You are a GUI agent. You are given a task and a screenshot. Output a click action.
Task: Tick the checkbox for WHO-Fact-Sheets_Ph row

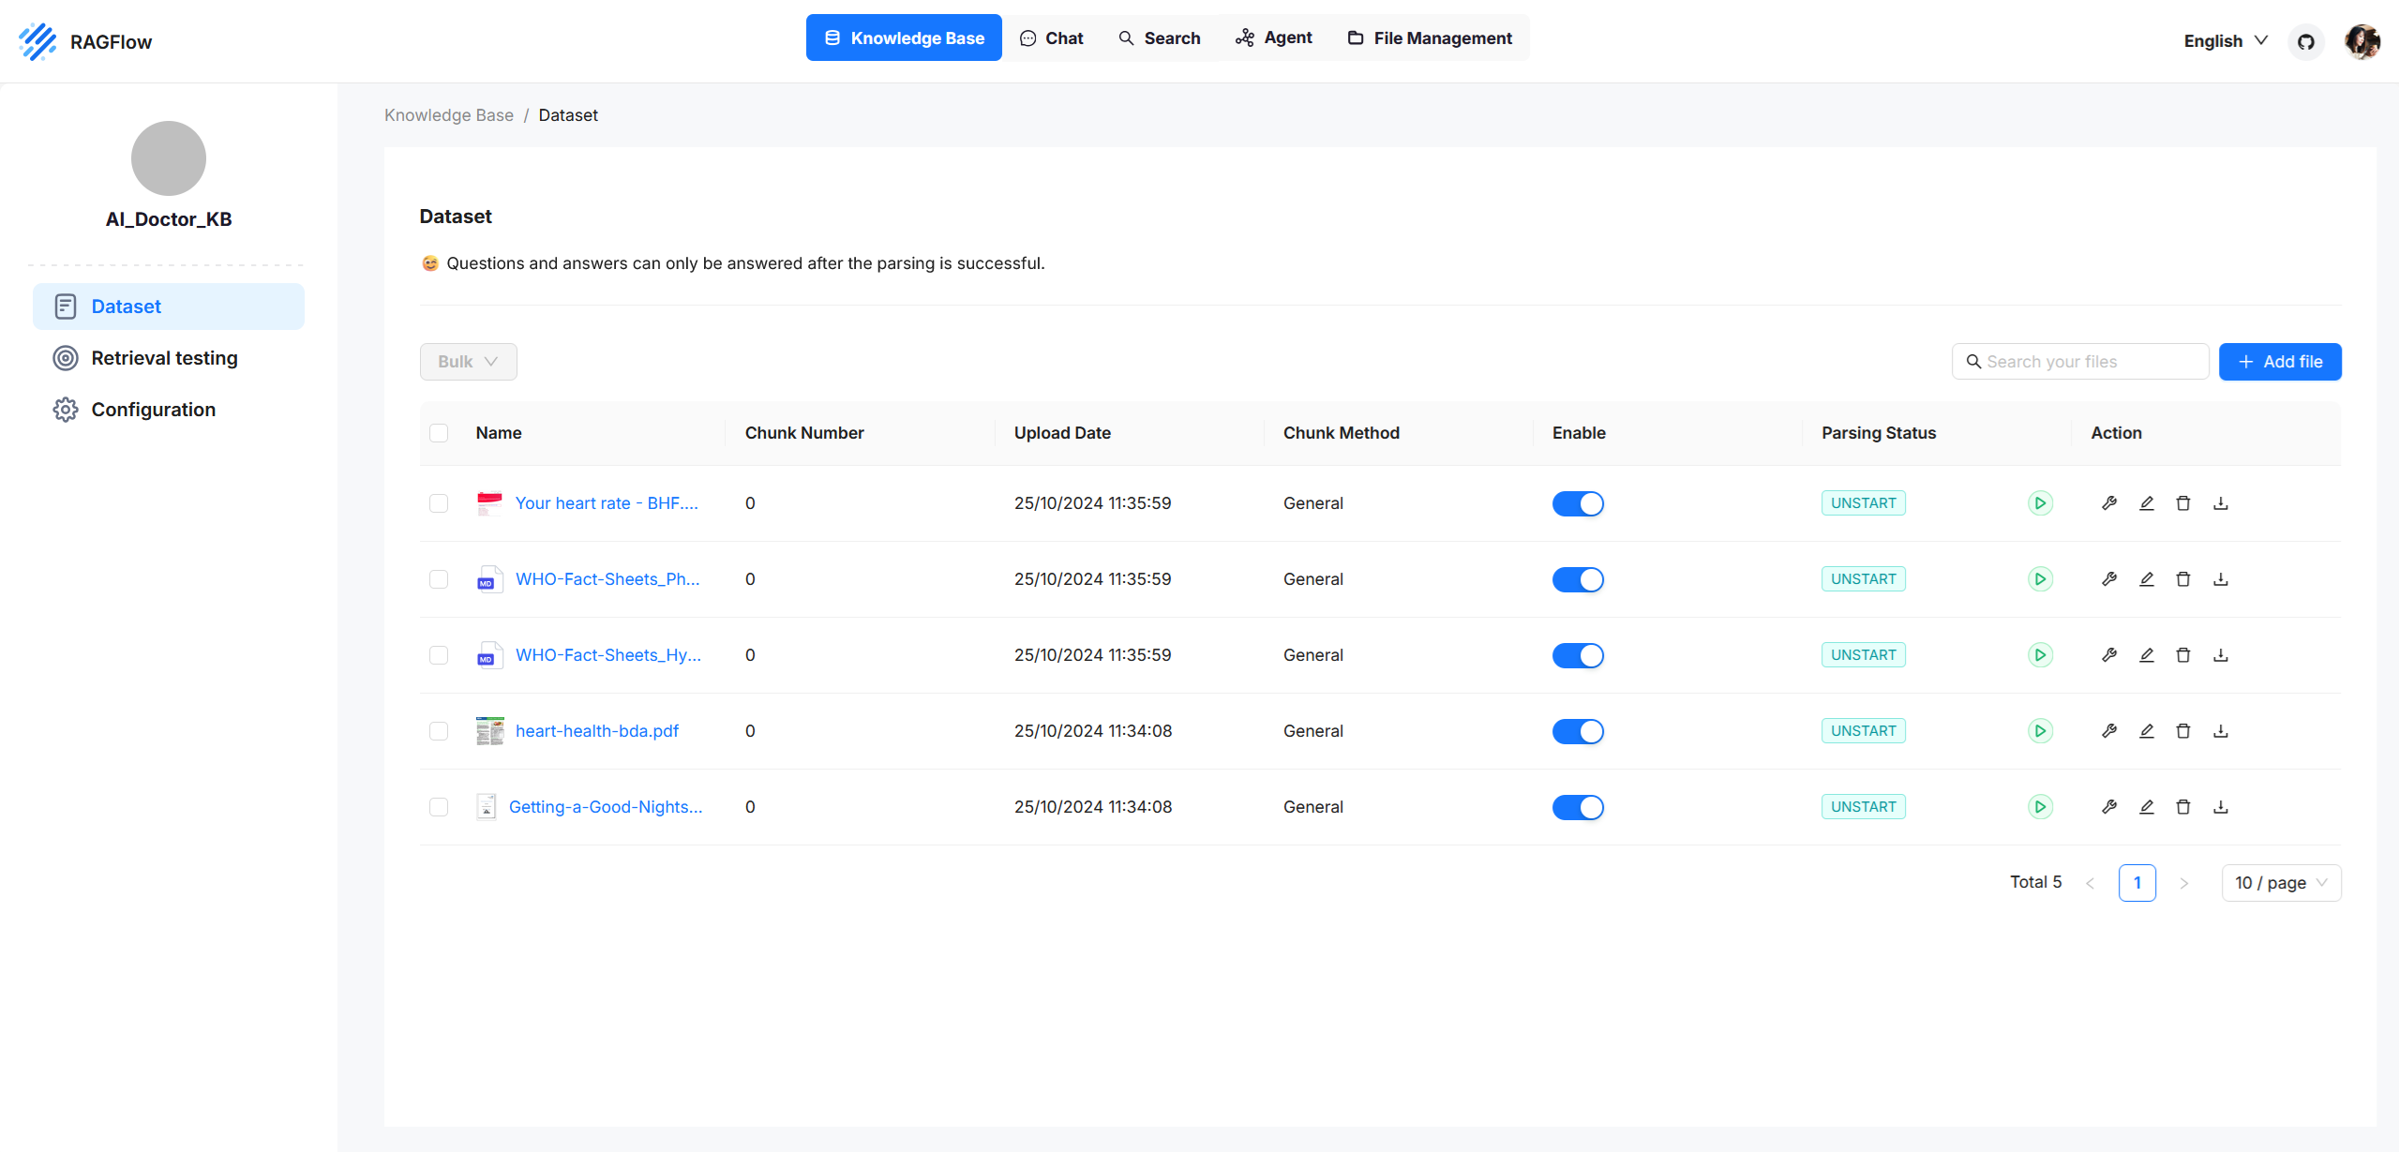click(x=439, y=579)
